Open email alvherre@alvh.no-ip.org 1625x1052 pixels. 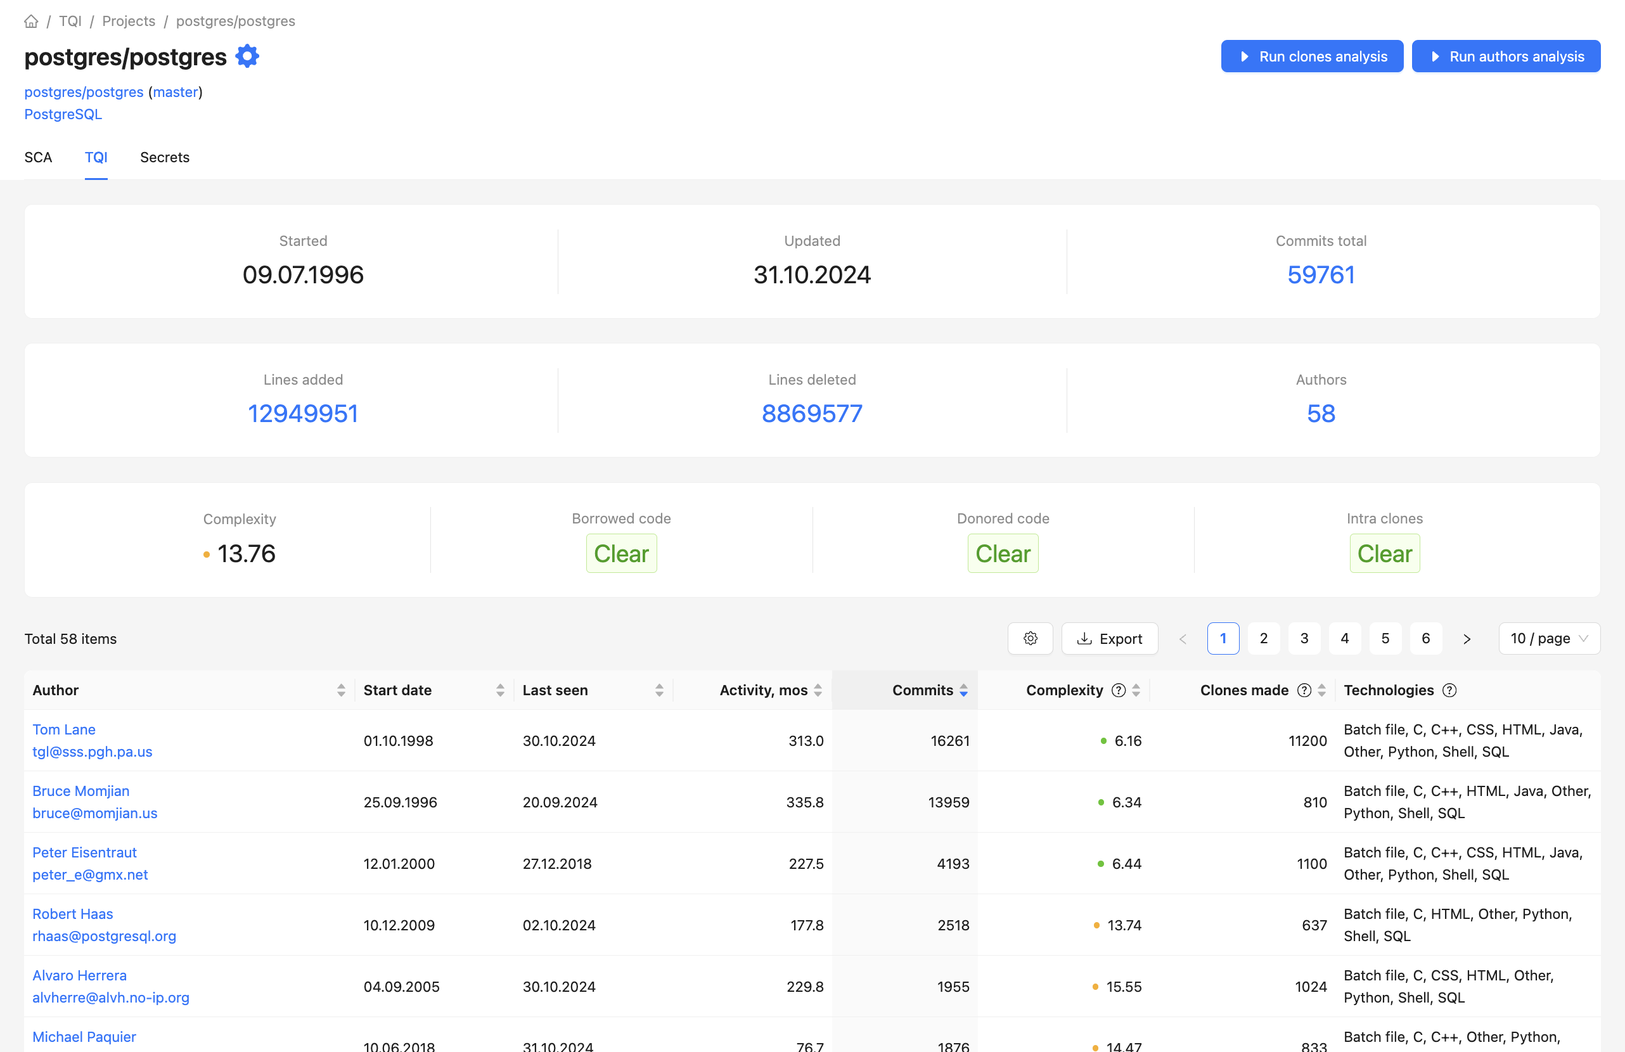[111, 997]
